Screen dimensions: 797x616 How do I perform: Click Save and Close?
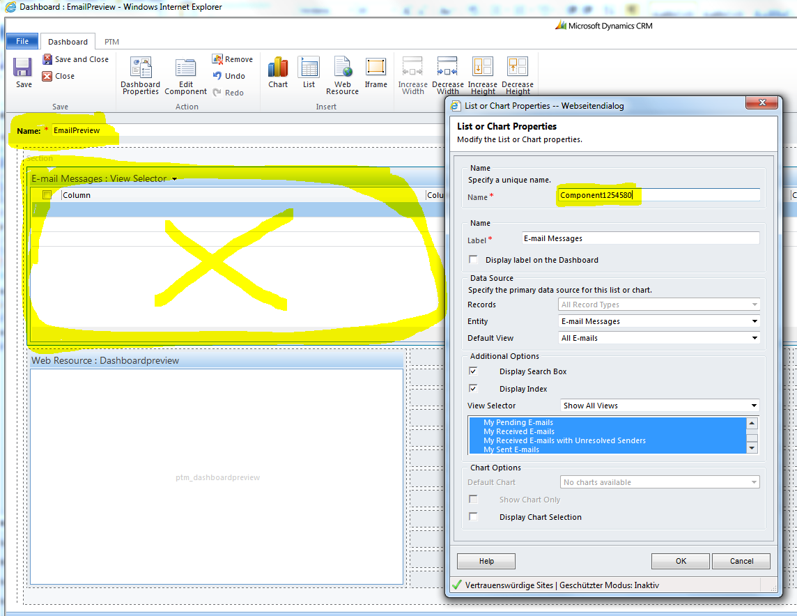[x=76, y=59]
